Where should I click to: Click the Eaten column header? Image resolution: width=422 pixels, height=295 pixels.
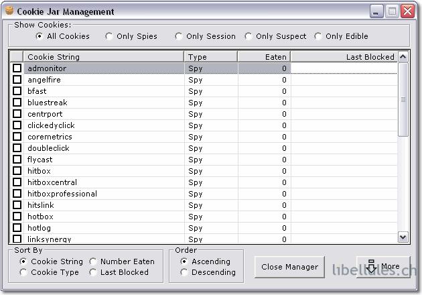click(264, 57)
